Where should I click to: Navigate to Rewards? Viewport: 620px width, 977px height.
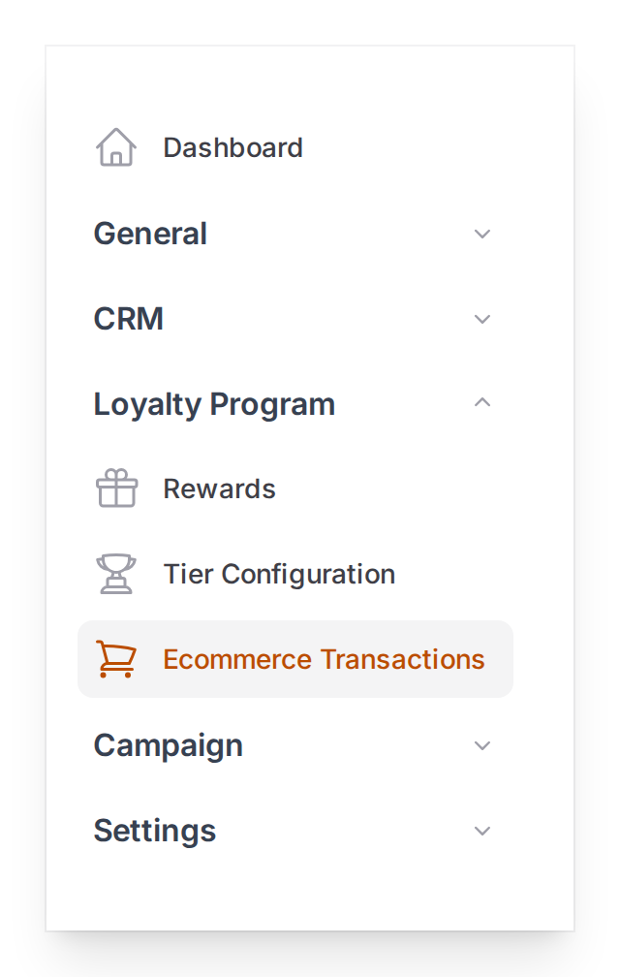point(219,488)
